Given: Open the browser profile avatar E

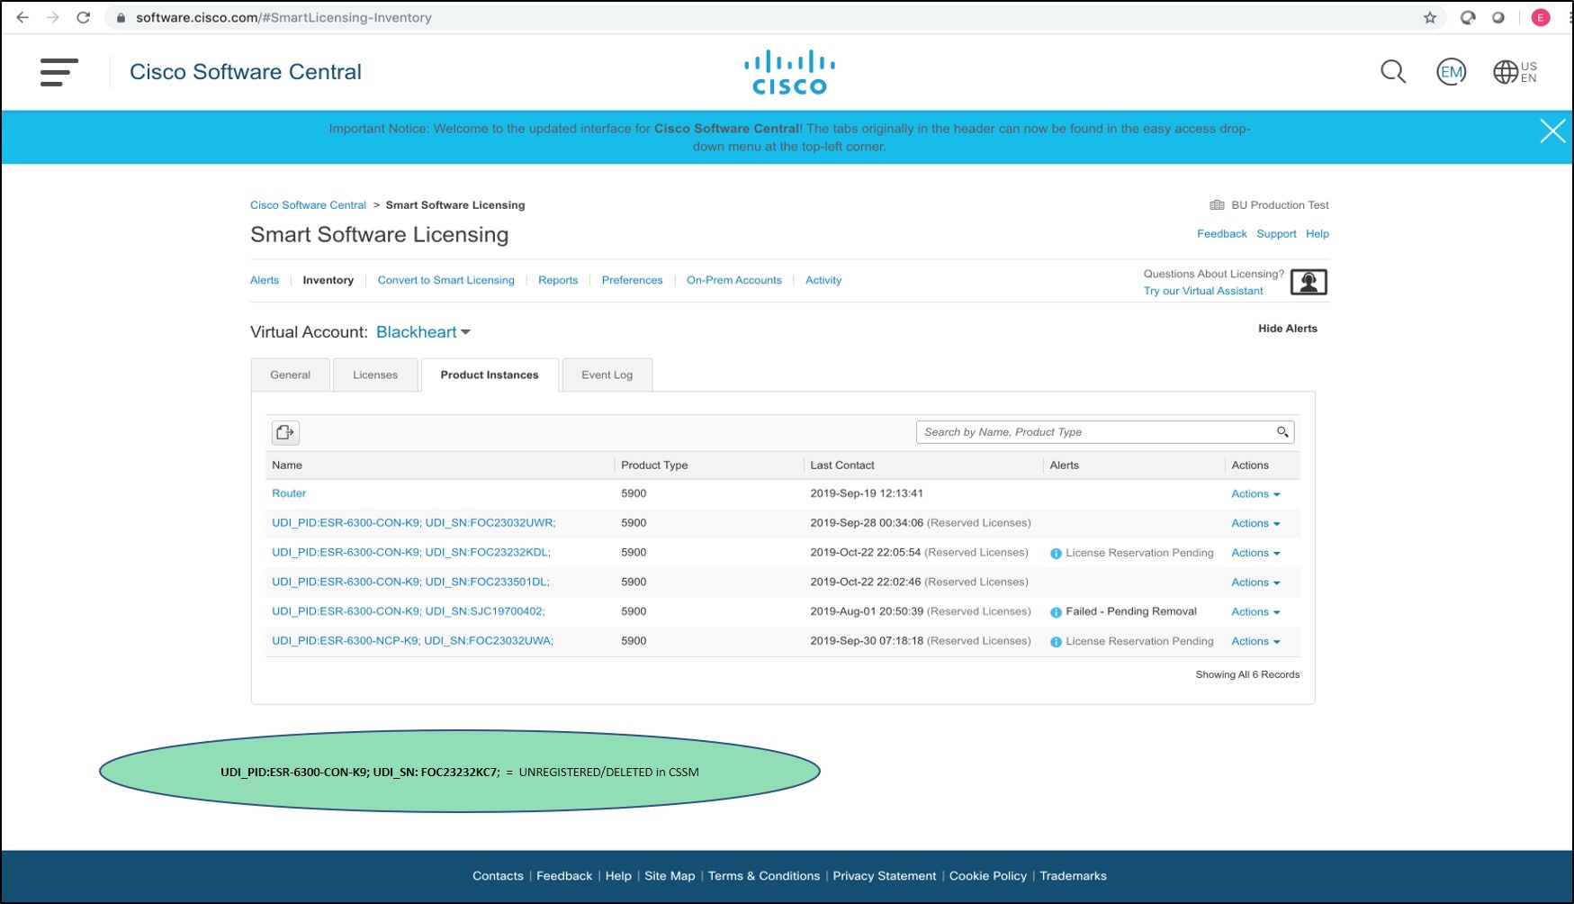Looking at the screenshot, I should coord(1541,17).
